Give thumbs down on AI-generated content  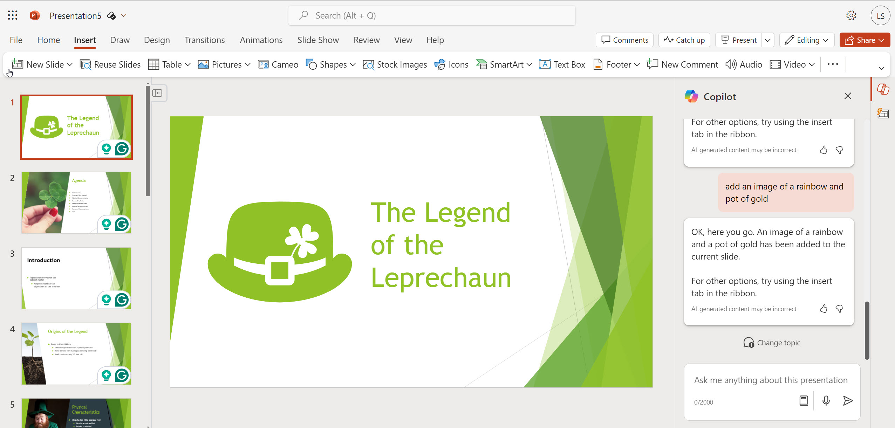click(839, 309)
